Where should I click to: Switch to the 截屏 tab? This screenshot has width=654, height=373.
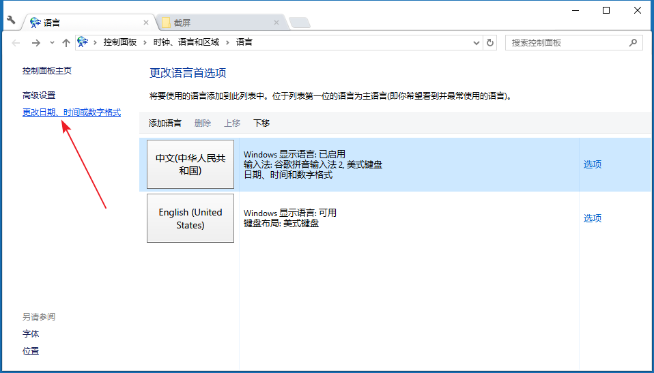[218, 23]
